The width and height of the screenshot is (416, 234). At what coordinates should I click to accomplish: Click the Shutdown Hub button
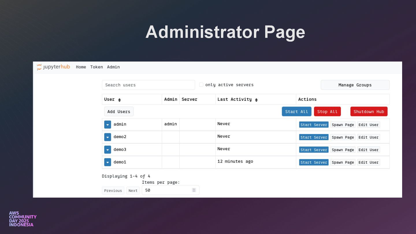[369, 112]
